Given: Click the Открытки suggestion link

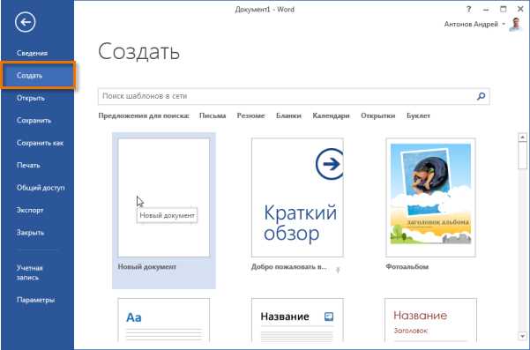Looking at the screenshot, I should [377, 115].
